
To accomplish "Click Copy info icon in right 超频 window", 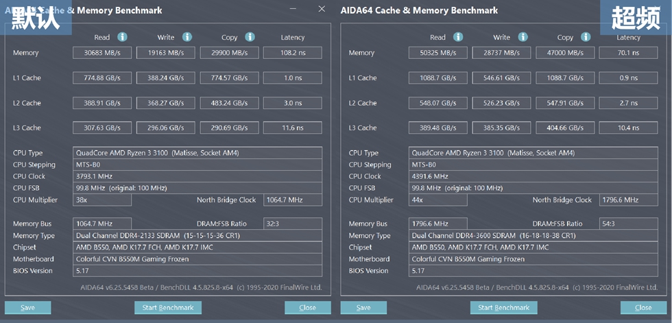I will tap(586, 37).
